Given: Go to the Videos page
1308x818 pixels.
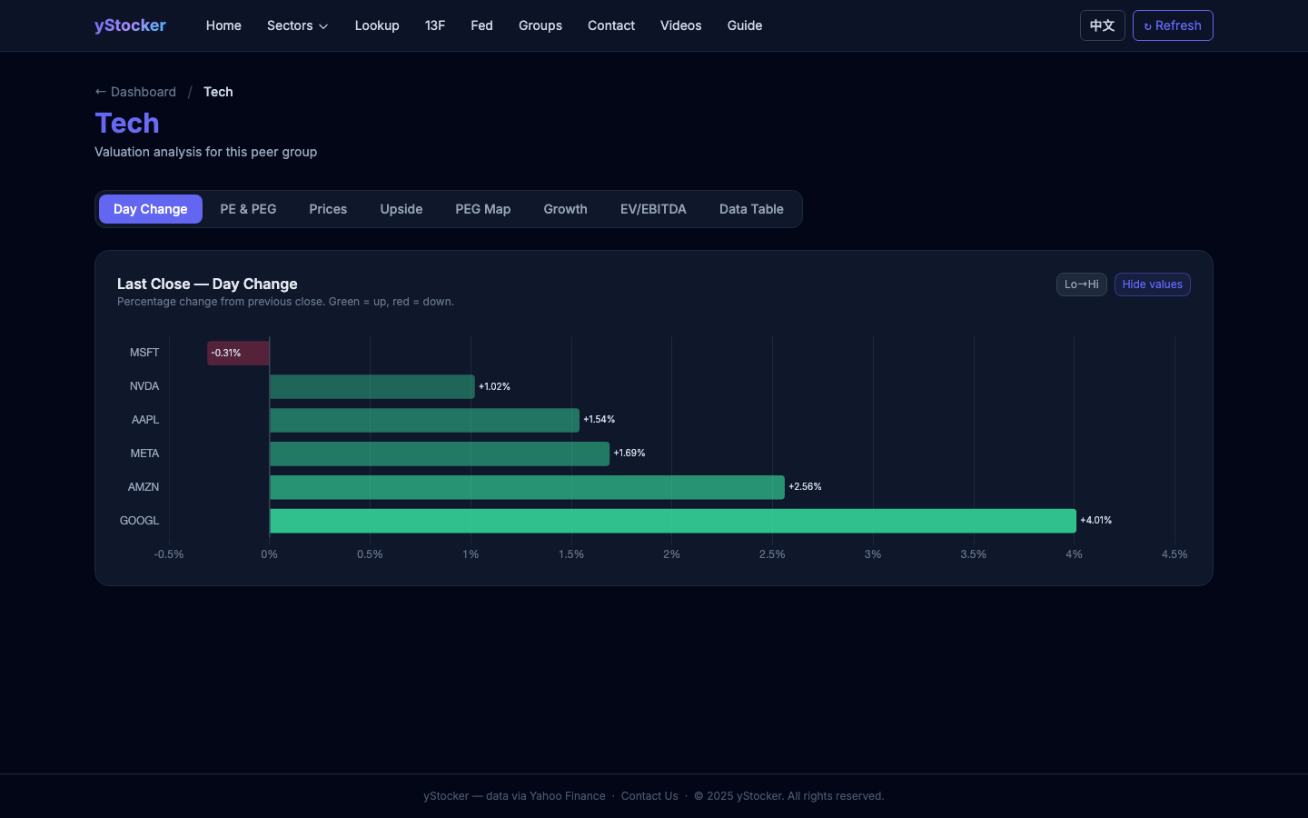Looking at the screenshot, I should click(680, 25).
